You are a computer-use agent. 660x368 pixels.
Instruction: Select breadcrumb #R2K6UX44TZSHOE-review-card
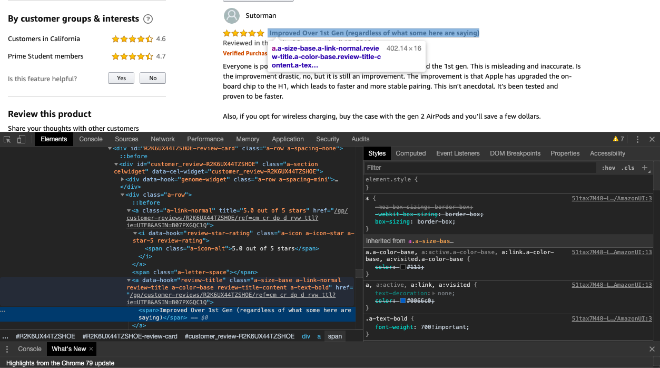tap(130, 336)
